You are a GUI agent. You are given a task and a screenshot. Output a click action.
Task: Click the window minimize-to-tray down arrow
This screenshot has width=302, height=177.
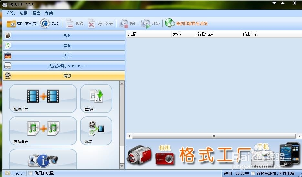(x=274, y=3)
